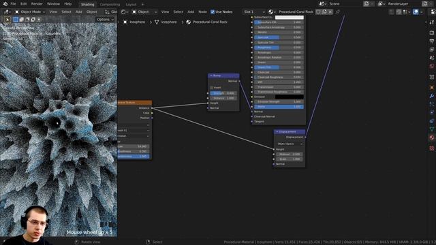
Task: Create a new scene with copy icon
Action: [367, 4]
